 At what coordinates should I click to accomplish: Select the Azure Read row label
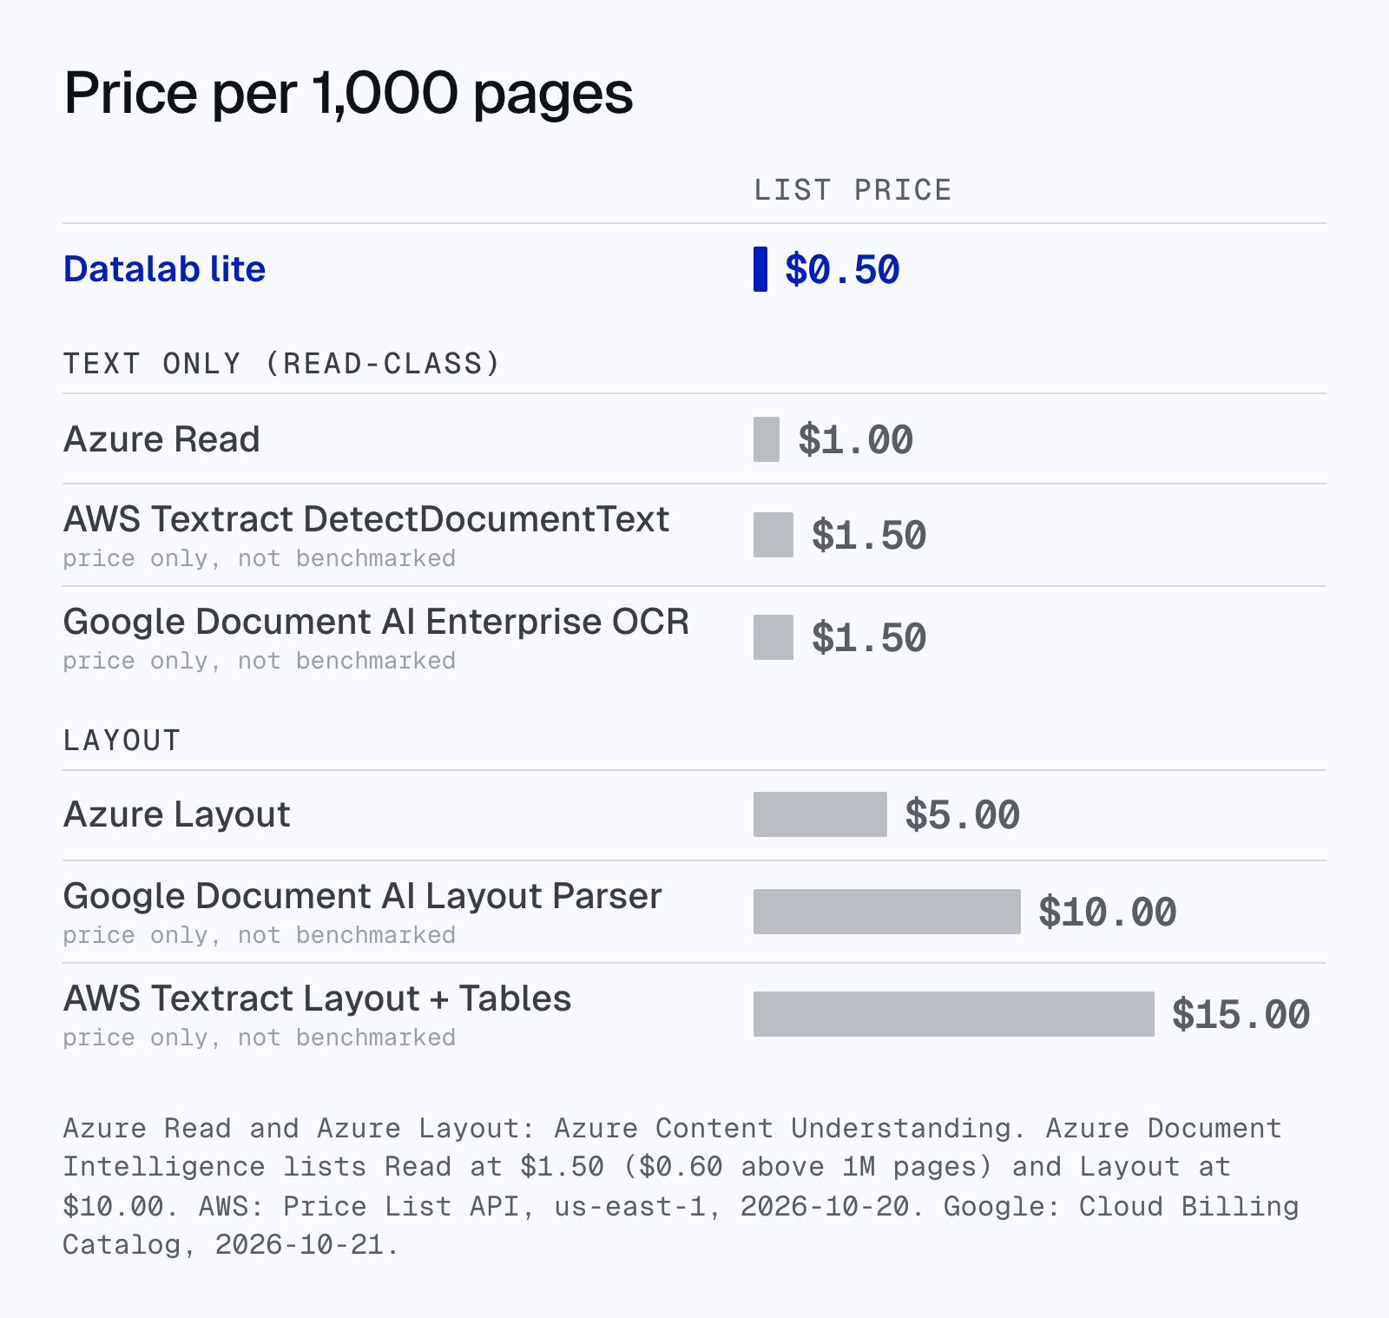(161, 439)
